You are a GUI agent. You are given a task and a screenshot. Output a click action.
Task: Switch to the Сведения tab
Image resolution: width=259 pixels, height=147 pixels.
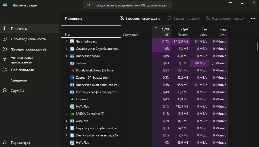point(30,80)
